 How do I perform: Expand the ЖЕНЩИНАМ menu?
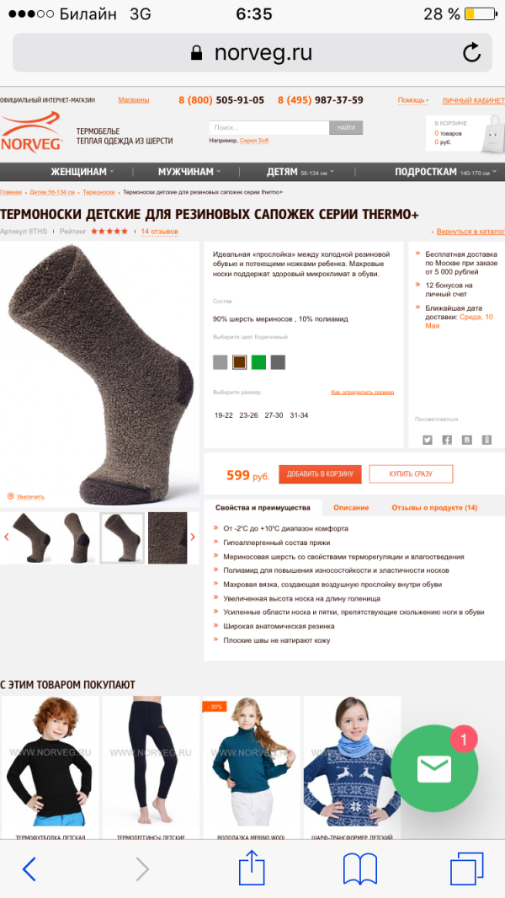tap(82, 172)
